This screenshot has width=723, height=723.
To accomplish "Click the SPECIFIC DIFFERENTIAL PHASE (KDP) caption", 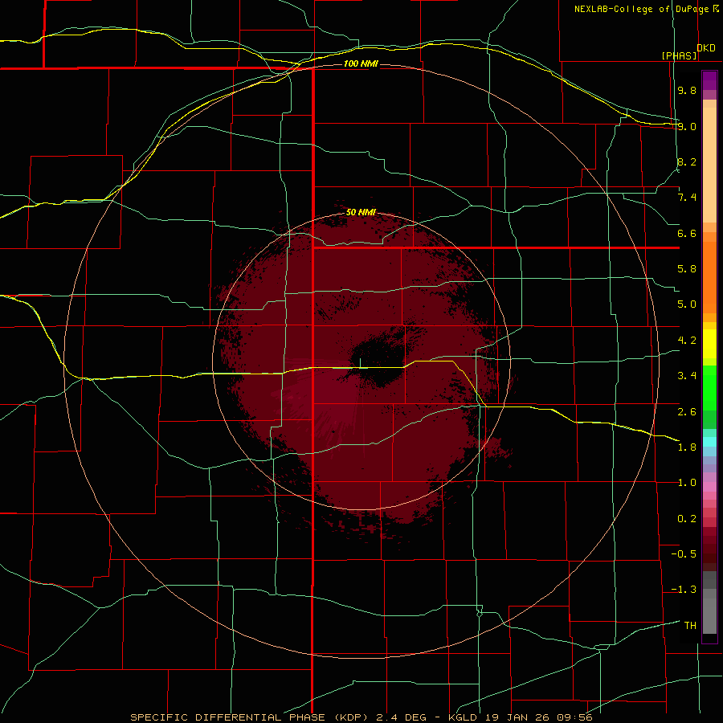I will (x=251, y=717).
